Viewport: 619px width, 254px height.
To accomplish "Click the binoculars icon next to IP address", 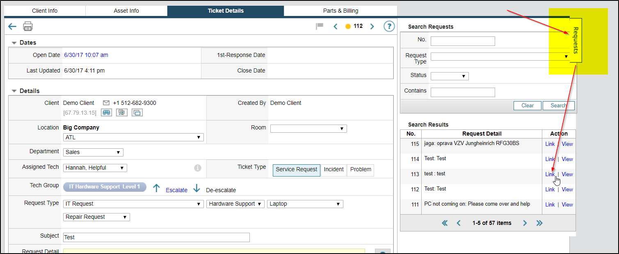I will tap(106, 112).
